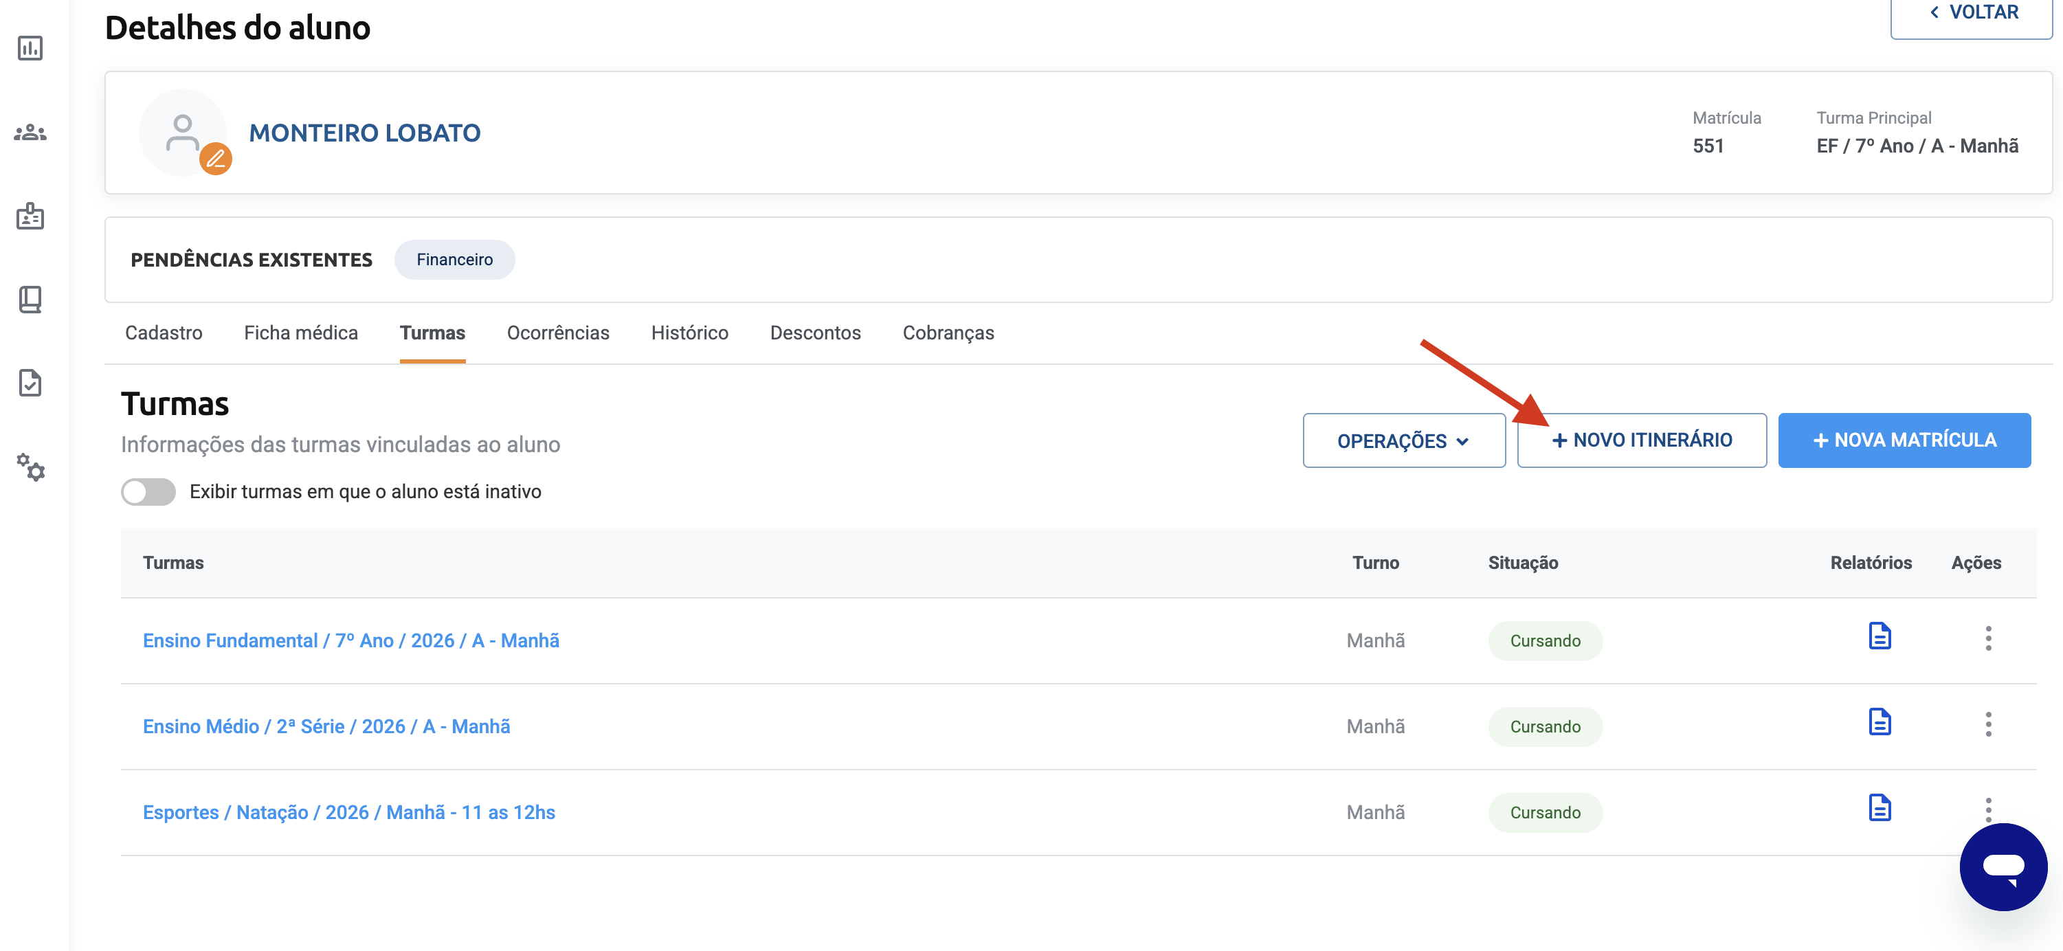Click Turma Principal value EF / 7º Ano

(1917, 146)
